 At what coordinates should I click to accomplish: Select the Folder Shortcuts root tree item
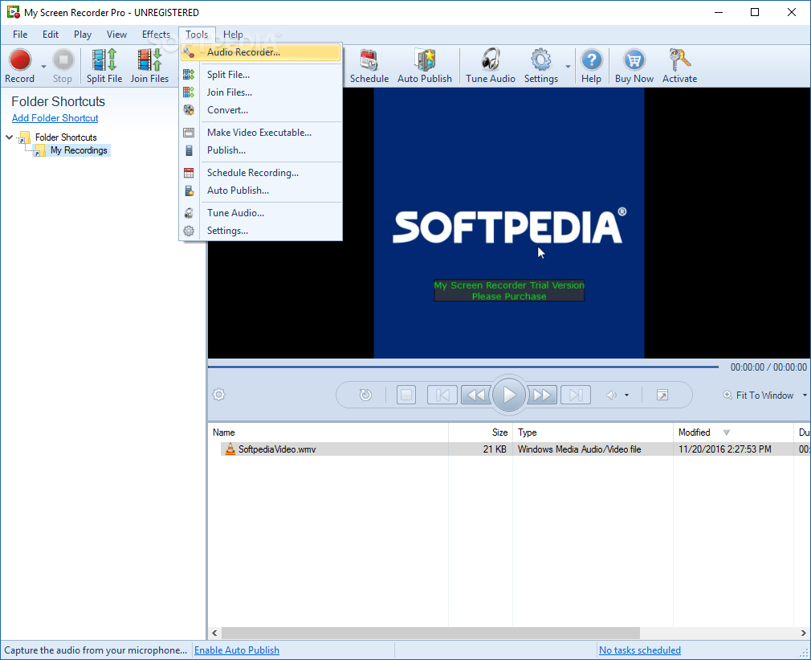(x=66, y=137)
